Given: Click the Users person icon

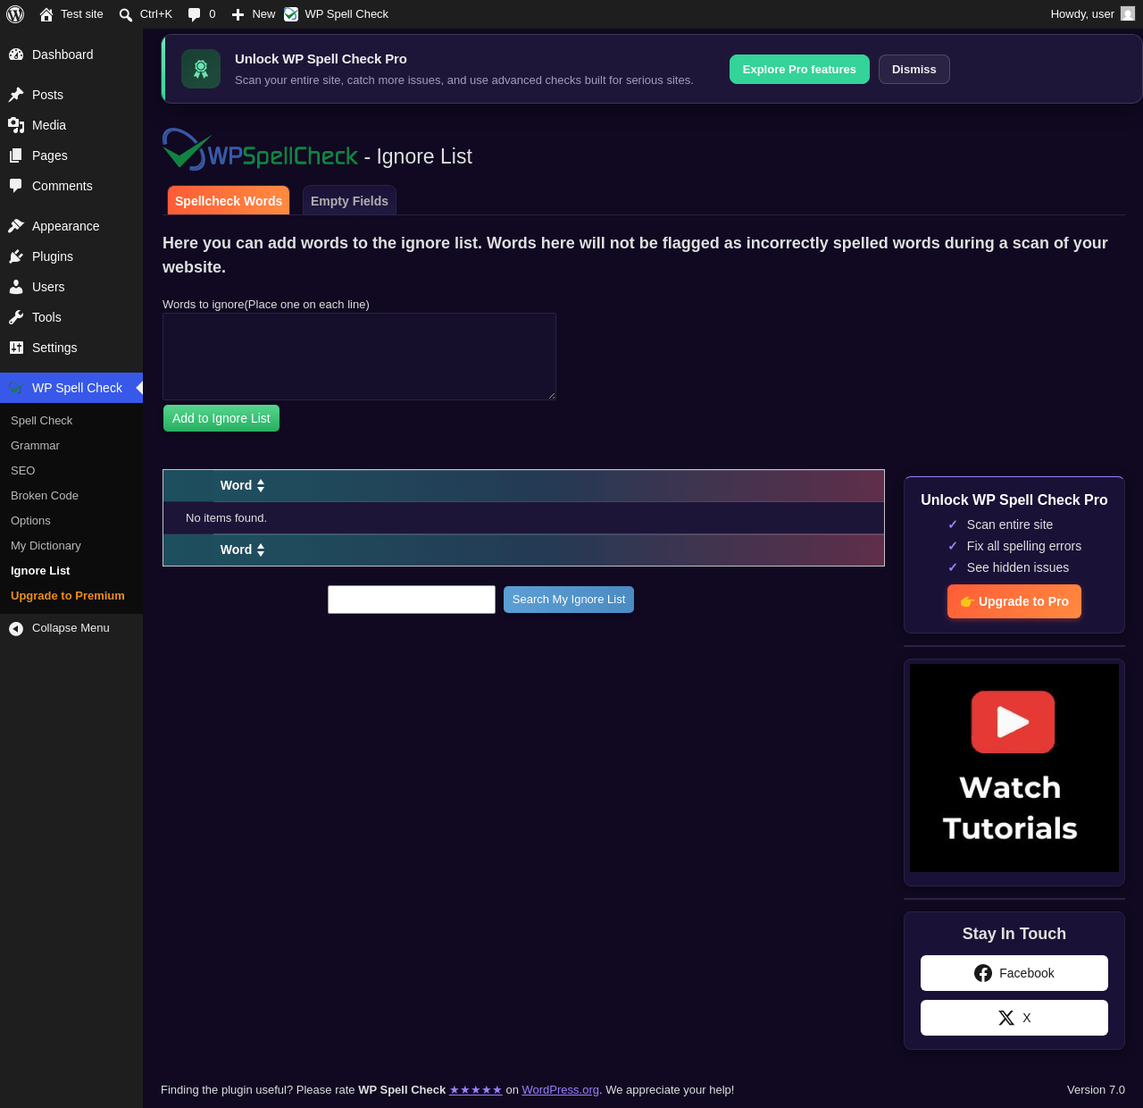Looking at the screenshot, I should (16, 287).
